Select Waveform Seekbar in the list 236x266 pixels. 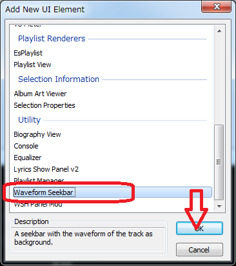click(x=44, y=192)
